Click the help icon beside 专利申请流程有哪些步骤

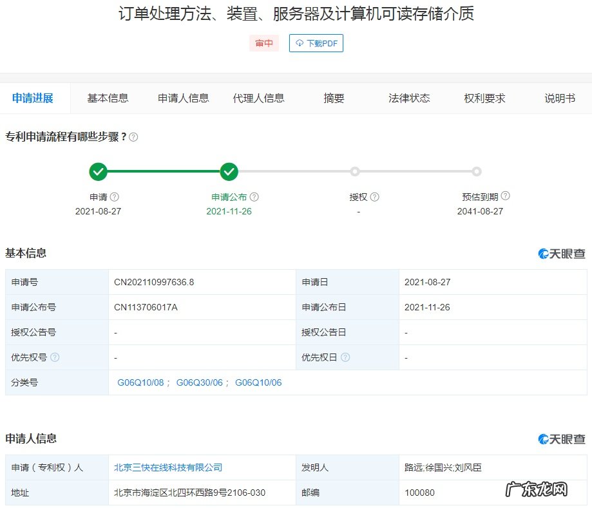(133, 136)
